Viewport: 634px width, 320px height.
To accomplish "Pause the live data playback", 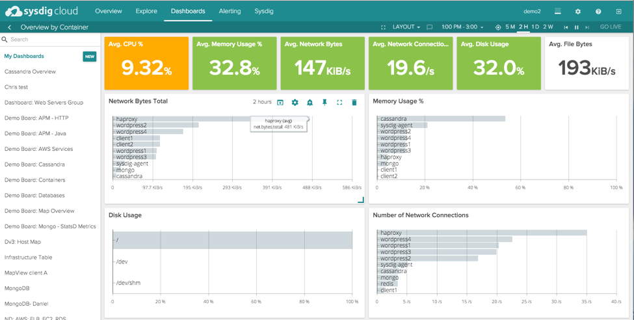I will coord(576,27).
